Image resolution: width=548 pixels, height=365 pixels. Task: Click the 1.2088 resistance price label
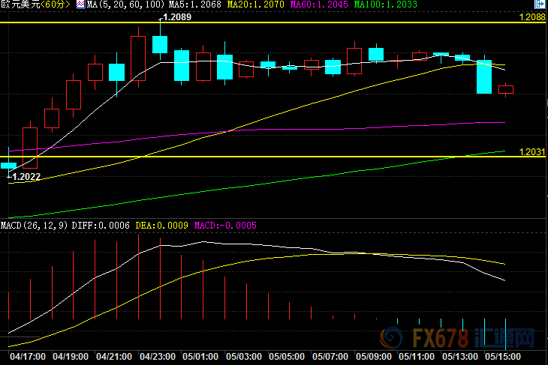coord(531,16)
